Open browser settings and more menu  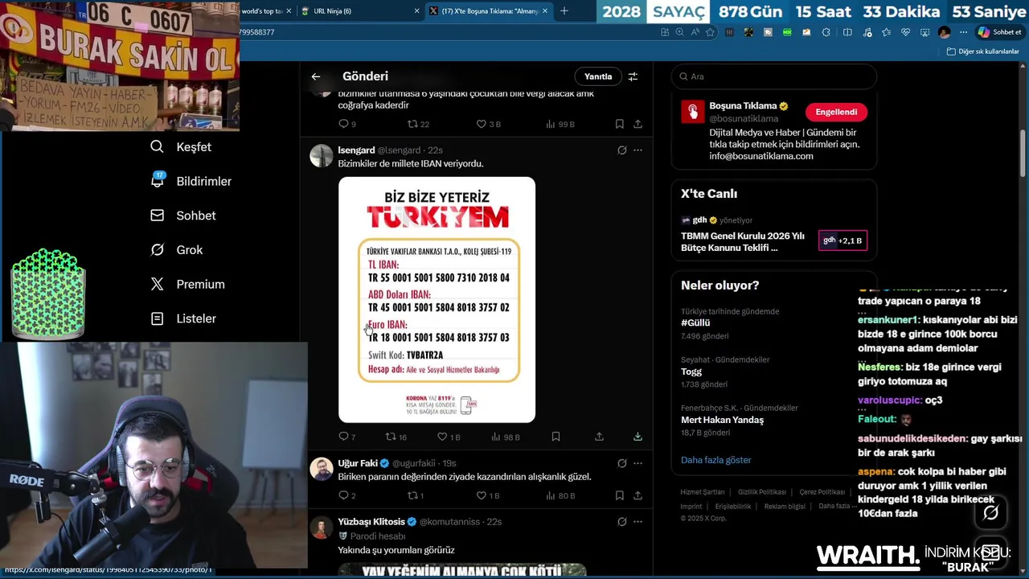pyautogui.click(x=964, y=32)
